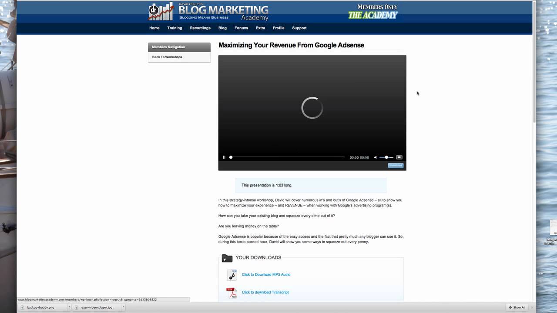Open the Profile menu item
Image resolution: width=557 pixels, height=313 pixels.
click(x=278, y=28)
